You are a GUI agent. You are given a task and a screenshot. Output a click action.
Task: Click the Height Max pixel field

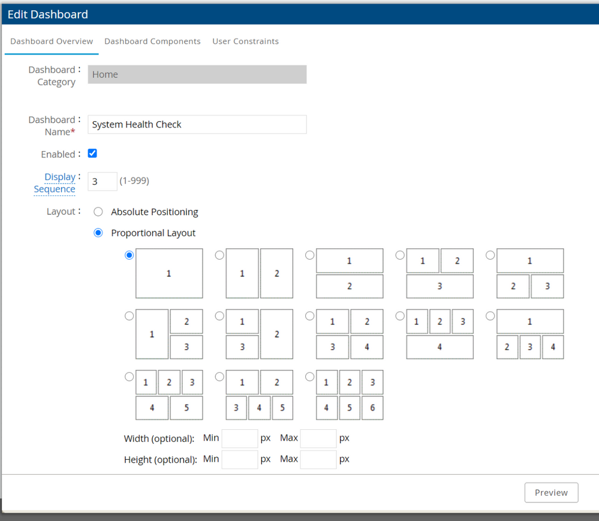(x=318, y=459)
